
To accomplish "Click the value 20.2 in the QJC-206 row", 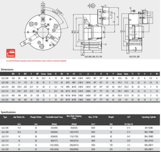I will (44, 78).
